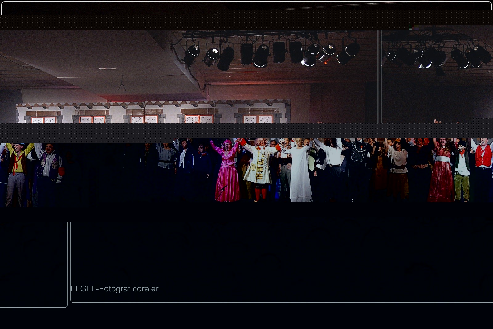The height and width of the screenshot is (329, 493).
Task: Click the LLGLL-Fotògraf coraler caption text
Action: (x=115, y=289)
